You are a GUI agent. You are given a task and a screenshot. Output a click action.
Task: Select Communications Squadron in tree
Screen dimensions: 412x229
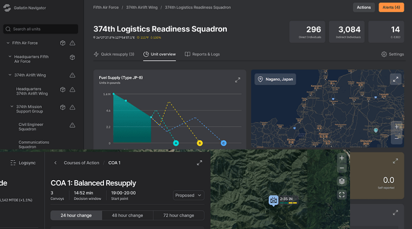point(34,144)
